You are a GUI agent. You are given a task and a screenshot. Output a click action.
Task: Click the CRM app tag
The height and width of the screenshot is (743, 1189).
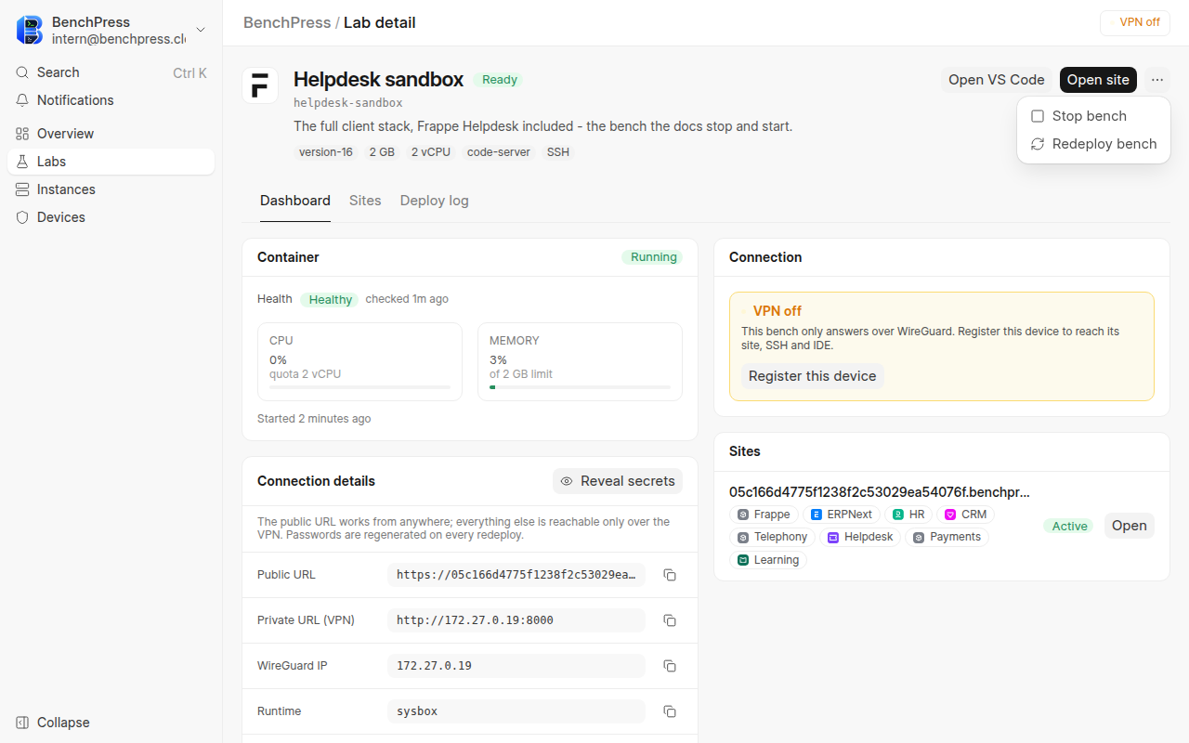pyautogui.click(x=966, y=515)
